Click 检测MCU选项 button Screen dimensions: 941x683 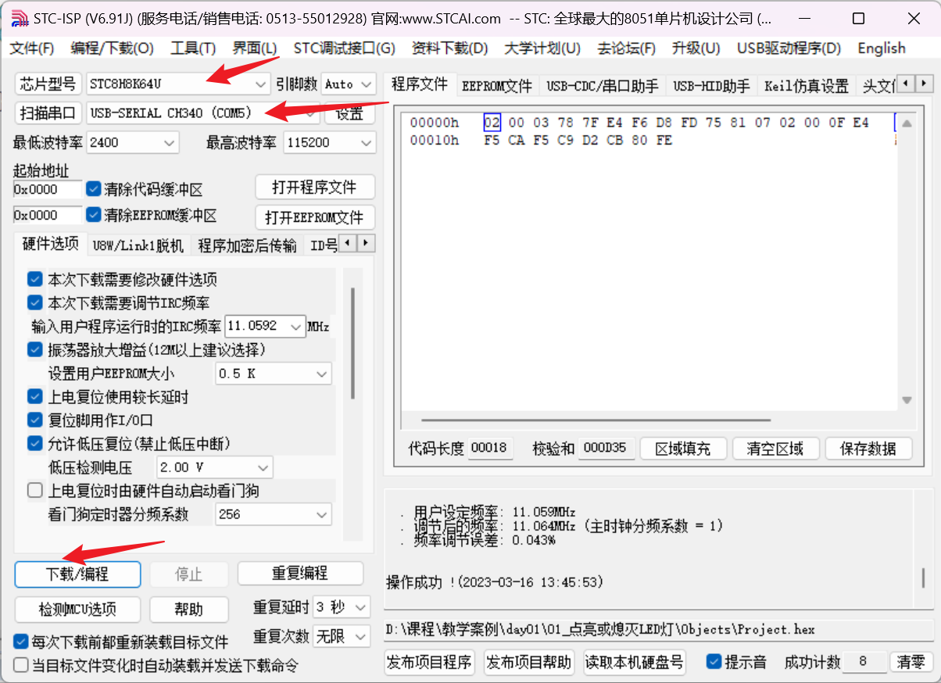point(77,609)
